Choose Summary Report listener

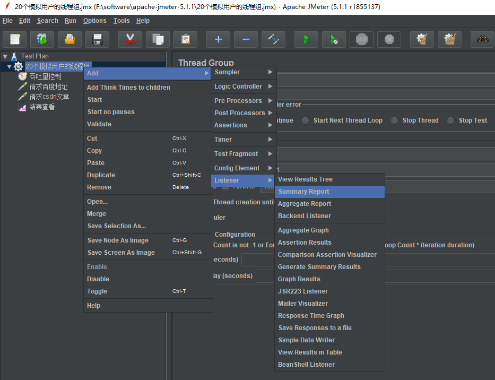(330, 192)
